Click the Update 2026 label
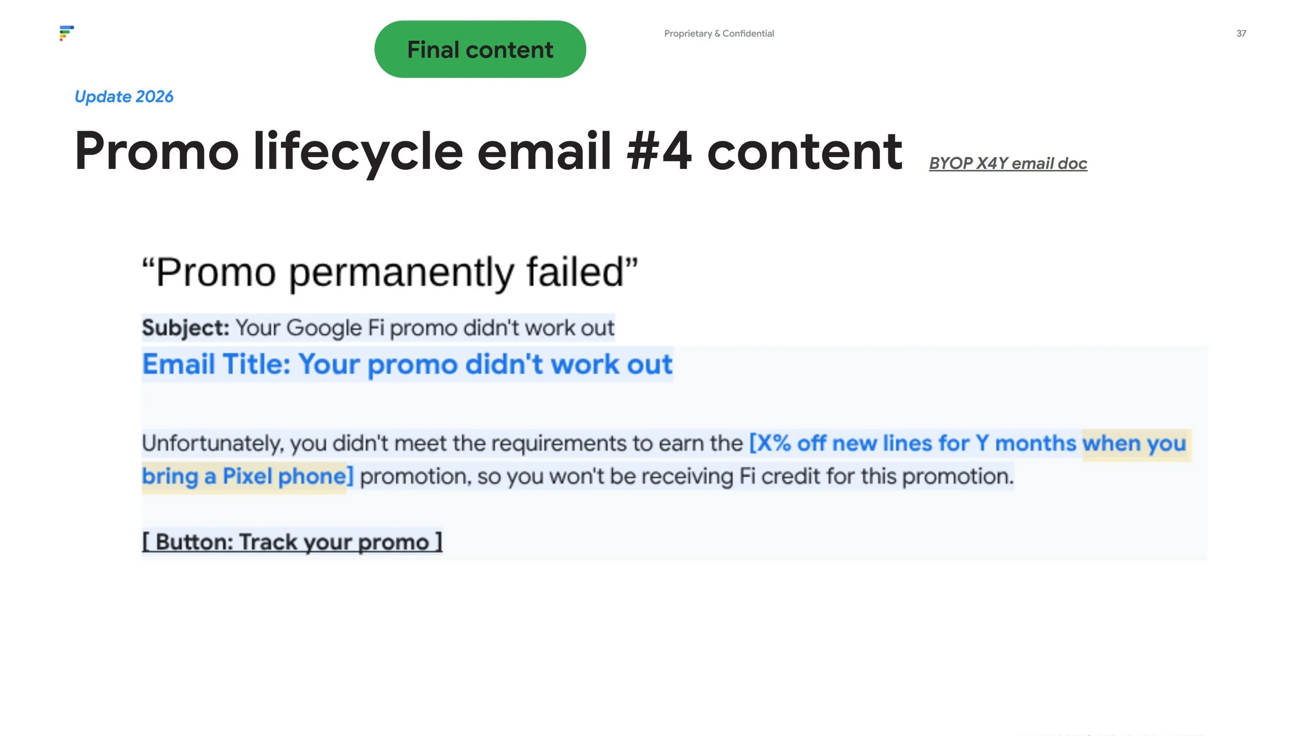Screen dimensions: 1310x736 pyautogui.click(x=124, y=96)
